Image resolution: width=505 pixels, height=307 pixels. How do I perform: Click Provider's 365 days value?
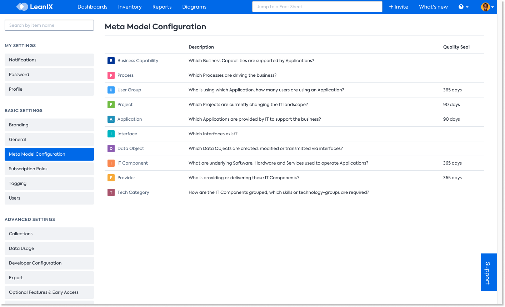pyautogui.click(x=452, y=178)
